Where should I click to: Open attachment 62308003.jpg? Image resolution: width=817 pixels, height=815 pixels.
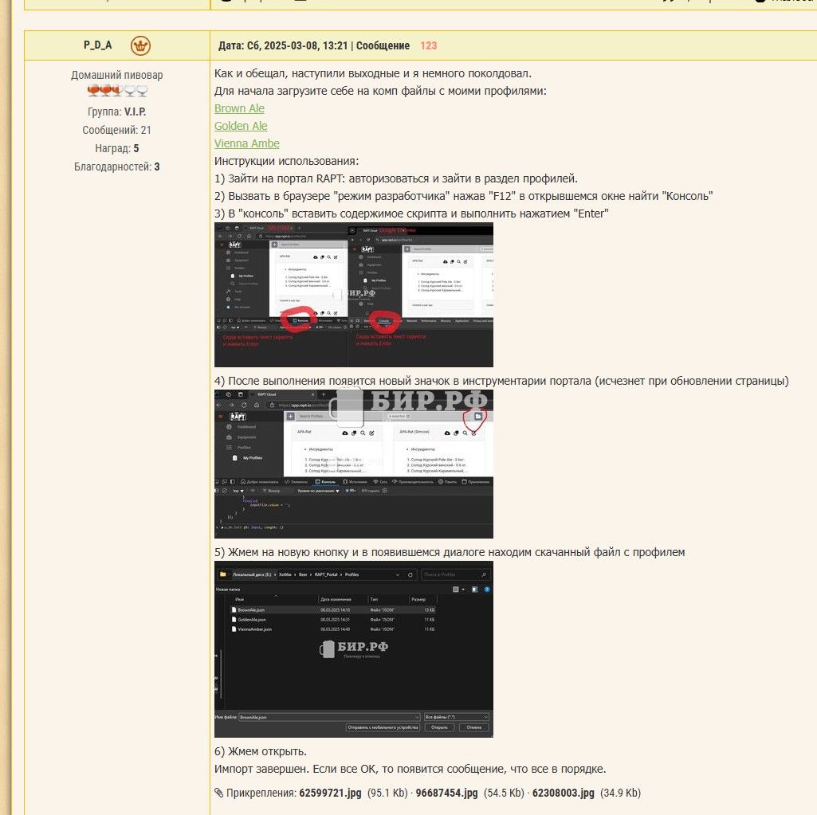point(564,793)
